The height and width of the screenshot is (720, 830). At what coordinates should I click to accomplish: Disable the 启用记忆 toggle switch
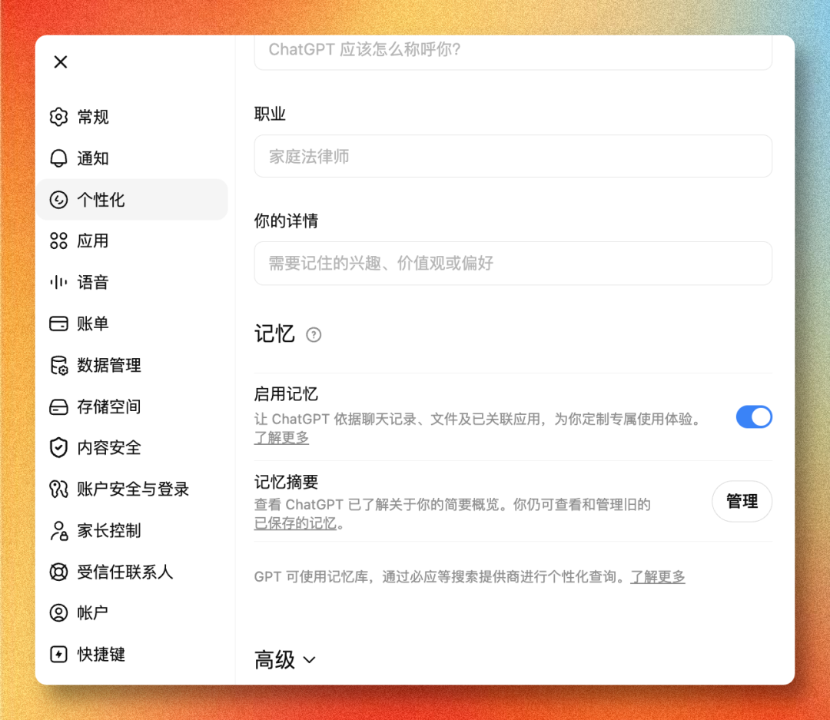pos(754,417)
